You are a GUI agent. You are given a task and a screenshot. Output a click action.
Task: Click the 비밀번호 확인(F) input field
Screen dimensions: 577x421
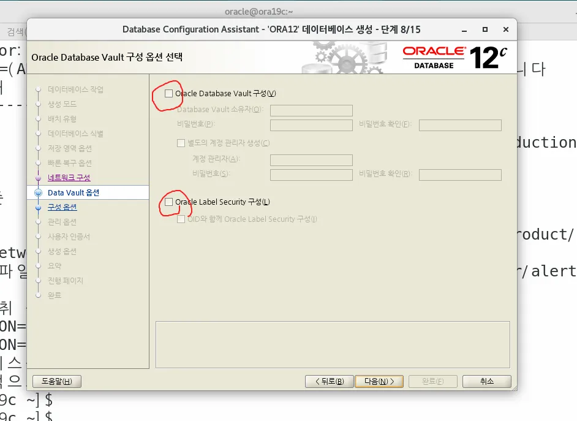tap(460, 125)
